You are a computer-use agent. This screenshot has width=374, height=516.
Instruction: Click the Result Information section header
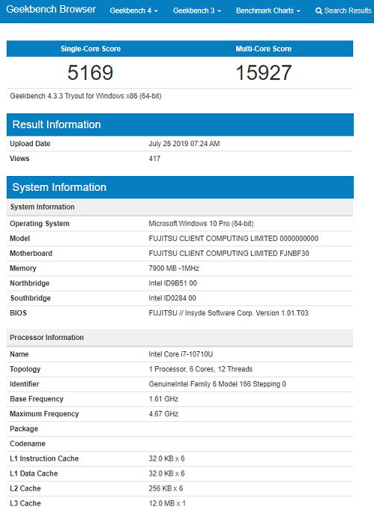[x=180, y=125]
